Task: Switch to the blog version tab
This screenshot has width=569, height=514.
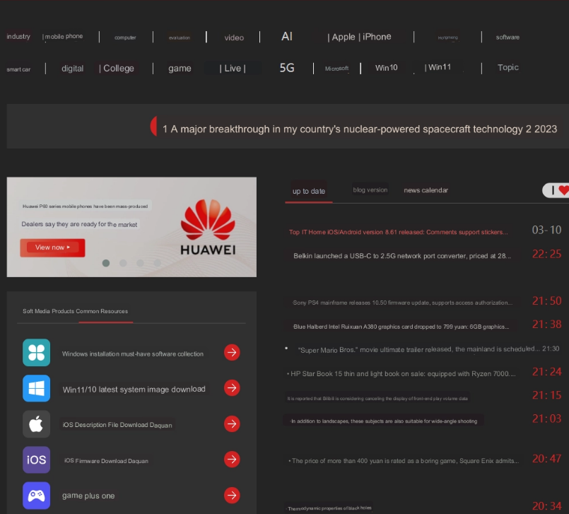Action: [370, 190]
